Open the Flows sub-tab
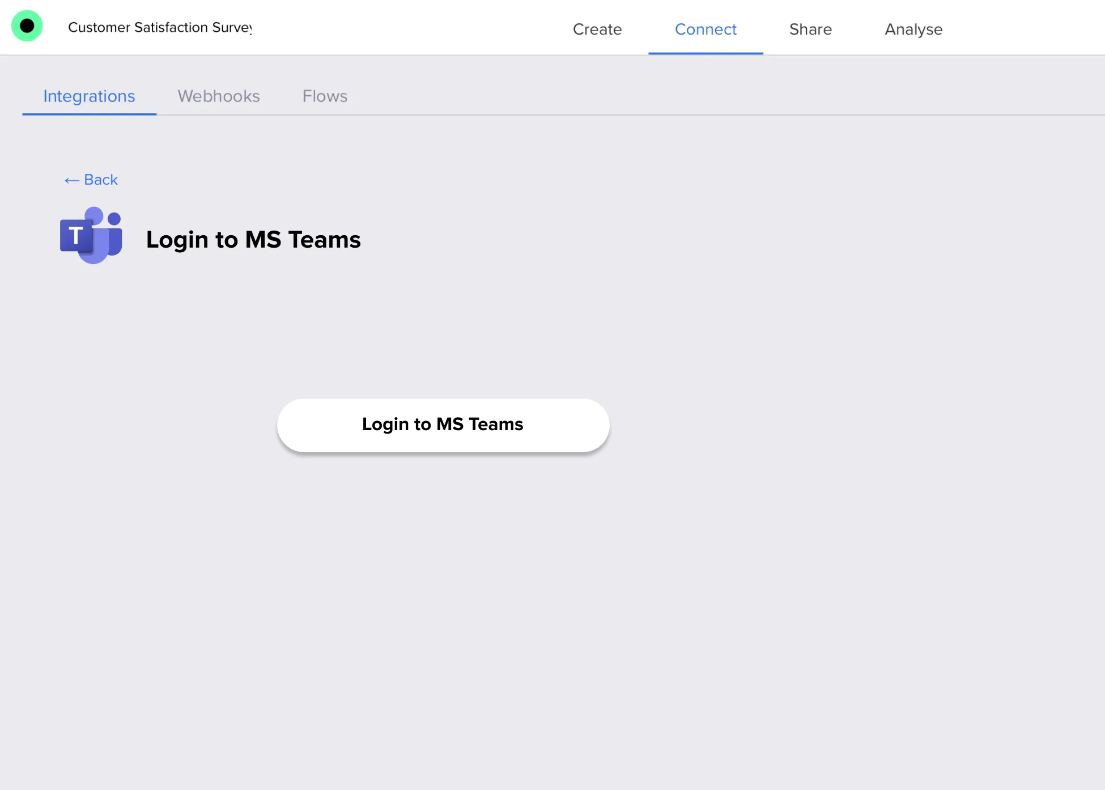 point(325,96)
